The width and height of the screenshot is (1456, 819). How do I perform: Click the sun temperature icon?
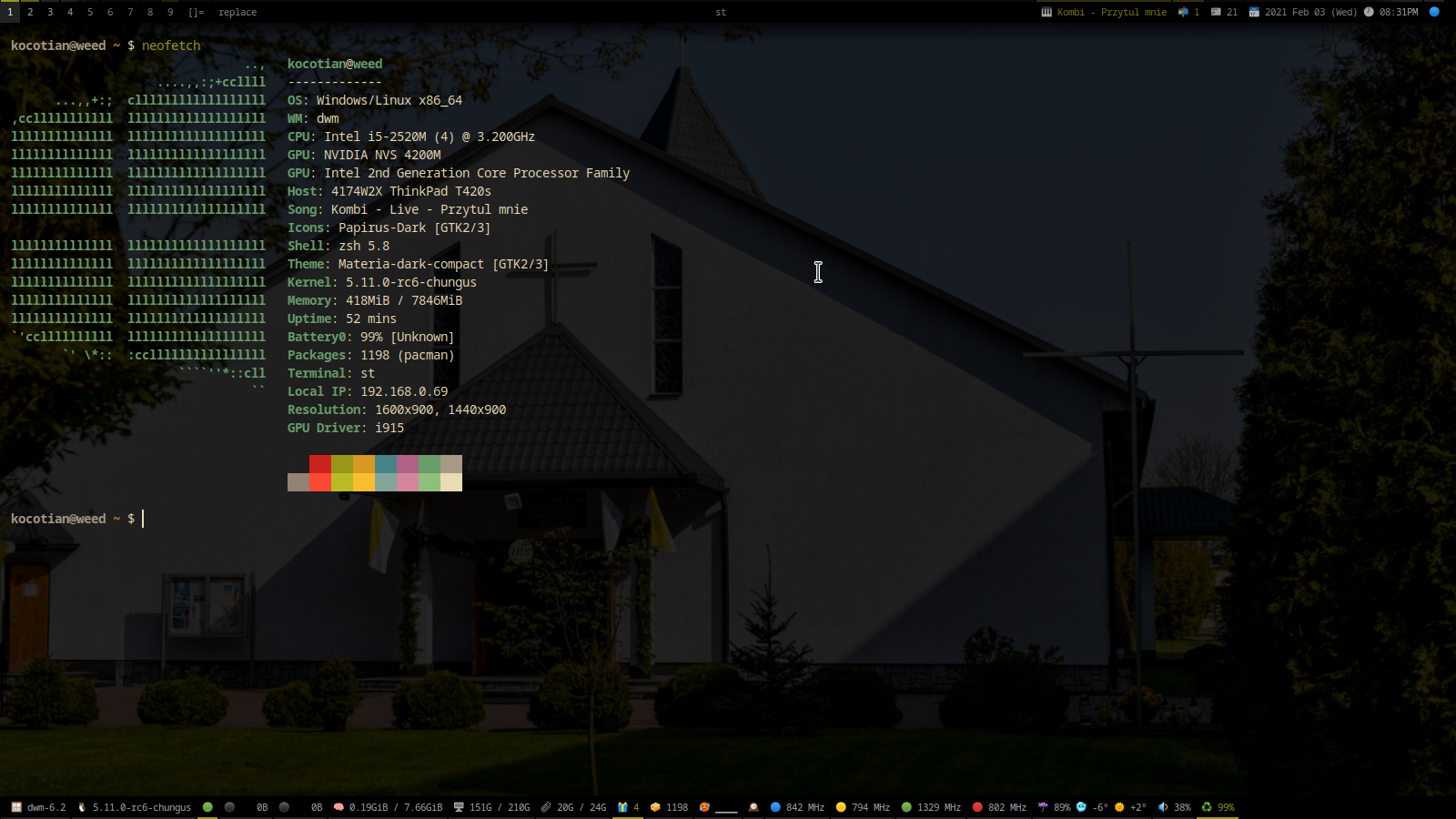tap(1119, 807)
